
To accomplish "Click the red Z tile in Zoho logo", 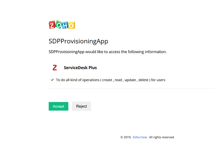I will [53, 25].
